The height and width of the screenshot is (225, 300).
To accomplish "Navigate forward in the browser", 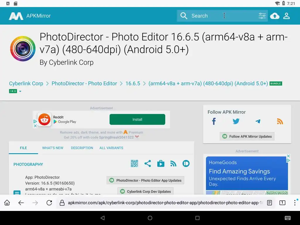I will tap(35, 203).
